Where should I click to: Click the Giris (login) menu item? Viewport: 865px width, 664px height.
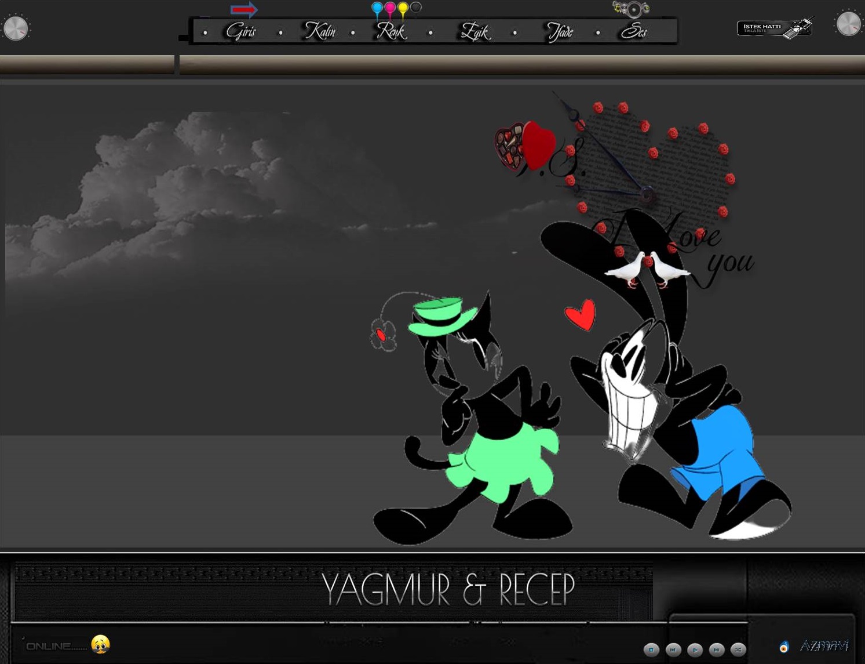(241, 31)
